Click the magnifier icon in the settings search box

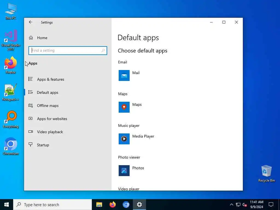tap(103, 51)
